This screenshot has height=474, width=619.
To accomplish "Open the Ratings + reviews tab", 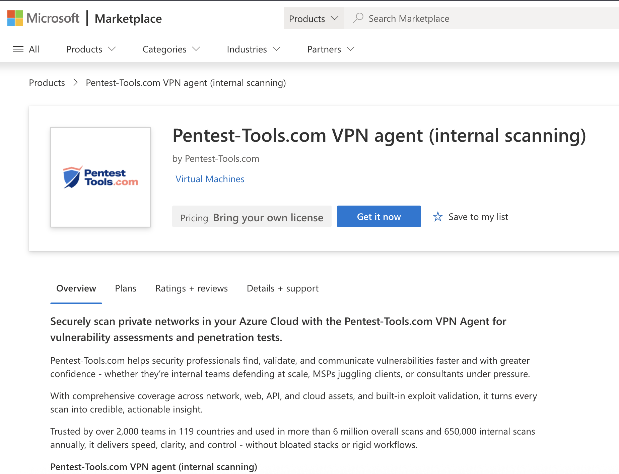I will click(191, 288).
